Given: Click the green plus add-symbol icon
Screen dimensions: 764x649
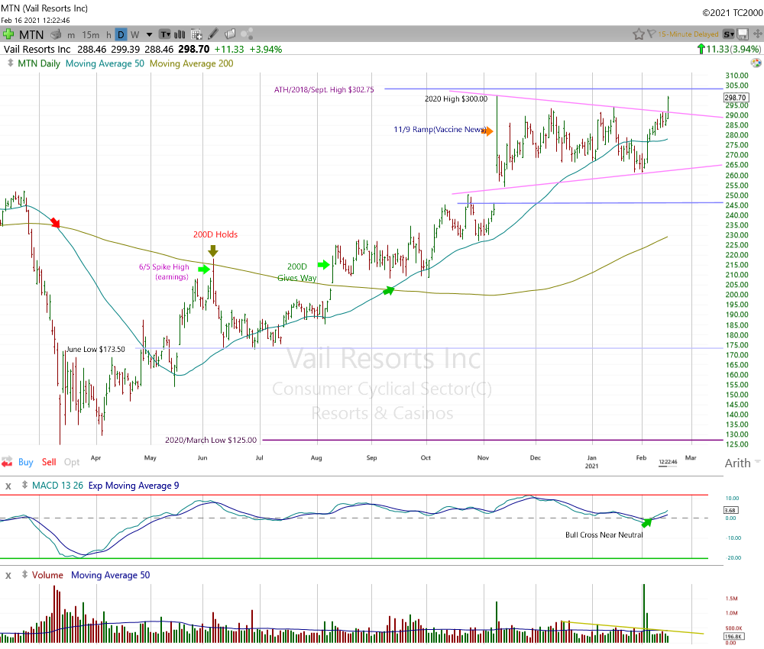Looking at the screenshot, I should (8, 34).
